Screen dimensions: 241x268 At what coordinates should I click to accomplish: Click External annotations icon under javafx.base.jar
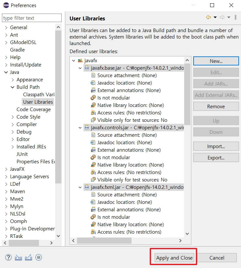[x=93, y=90]
